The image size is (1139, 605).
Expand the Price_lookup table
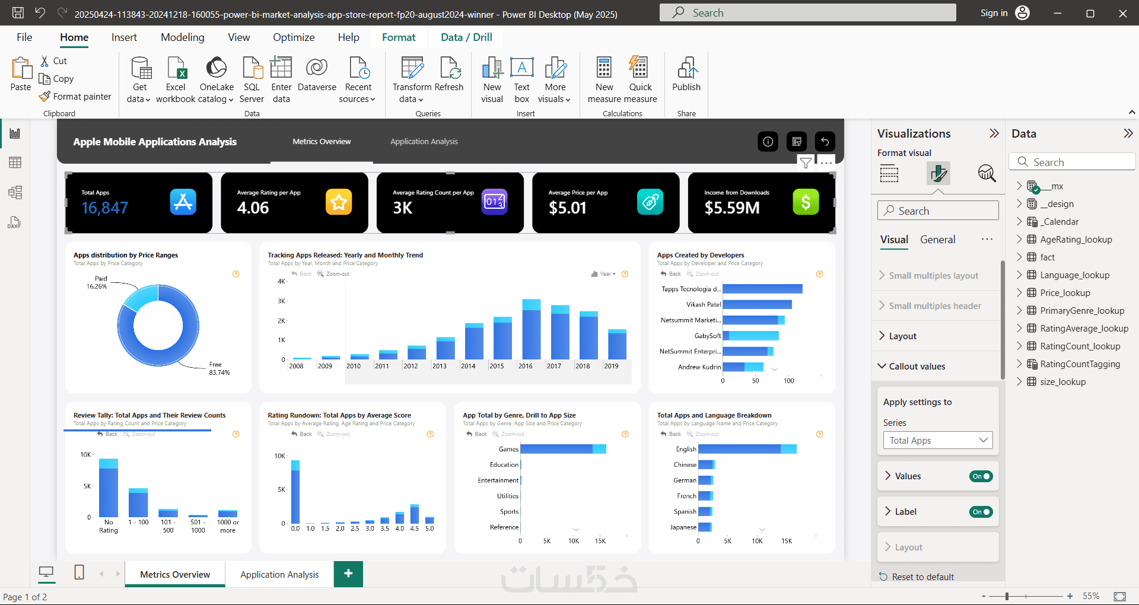coord(1019,292)
